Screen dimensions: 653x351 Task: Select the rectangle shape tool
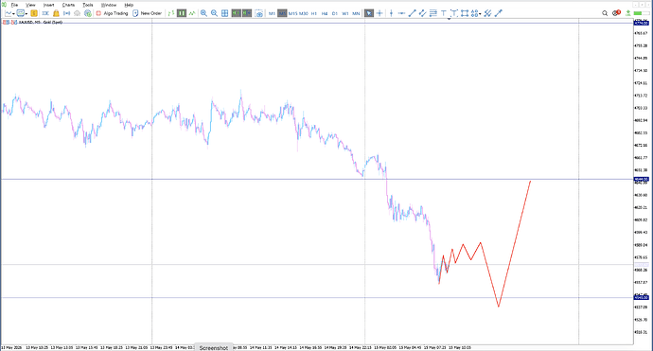[465, 13]
